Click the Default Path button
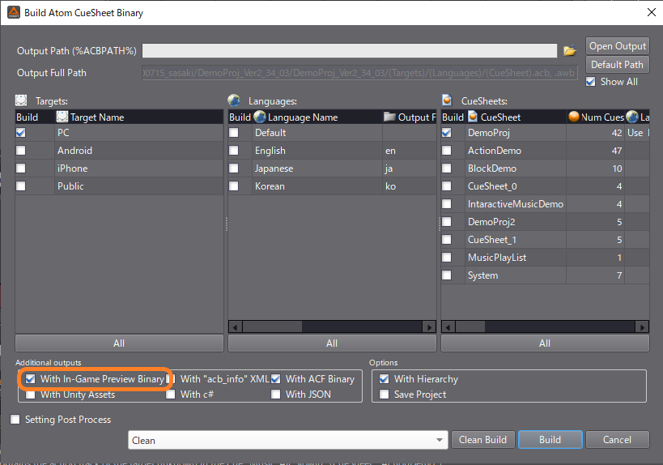663x465 pixels. (x=618, y=64)
